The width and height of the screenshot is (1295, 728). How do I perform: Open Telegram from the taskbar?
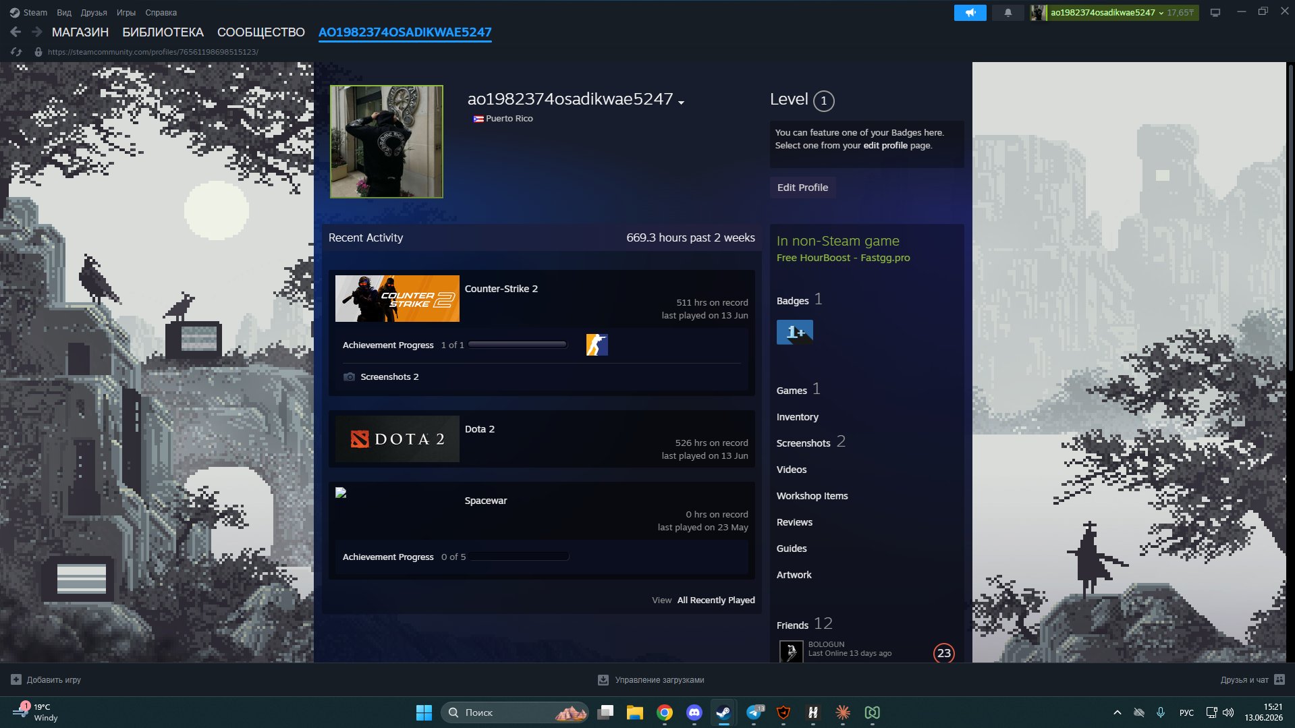[x=754, y=712]
